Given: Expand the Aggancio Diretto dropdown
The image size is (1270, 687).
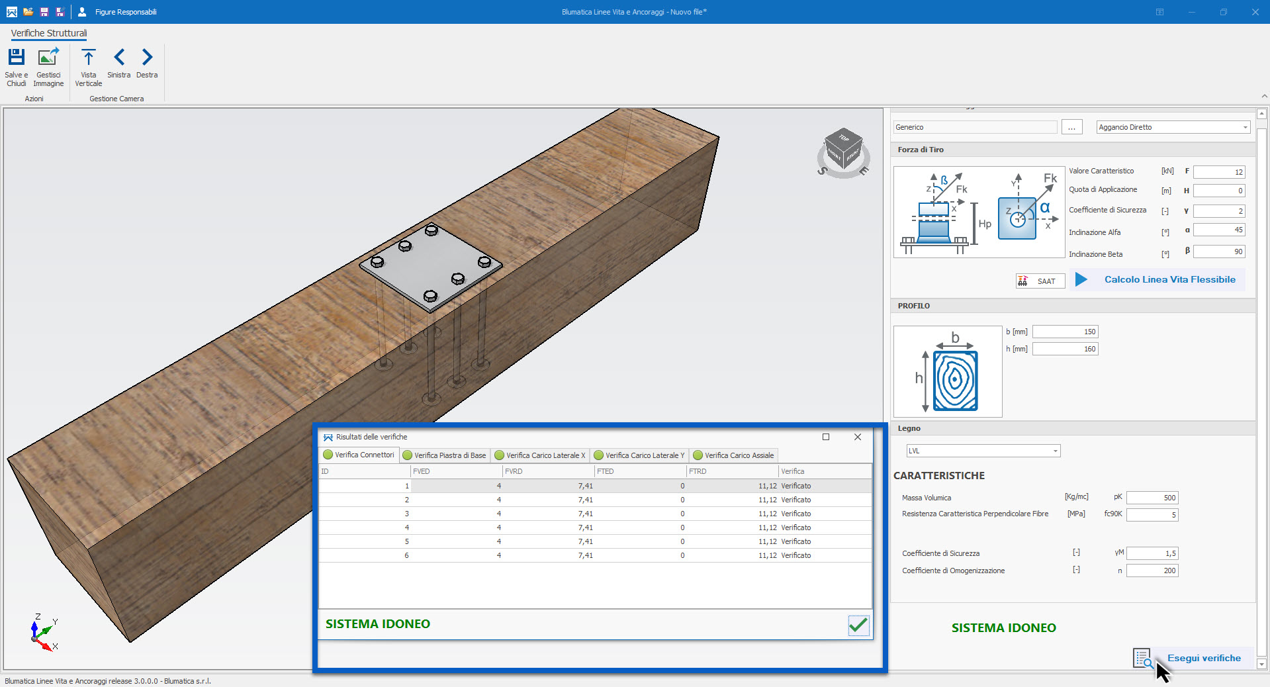Looking at the screenshot, I should (1244, 127).
